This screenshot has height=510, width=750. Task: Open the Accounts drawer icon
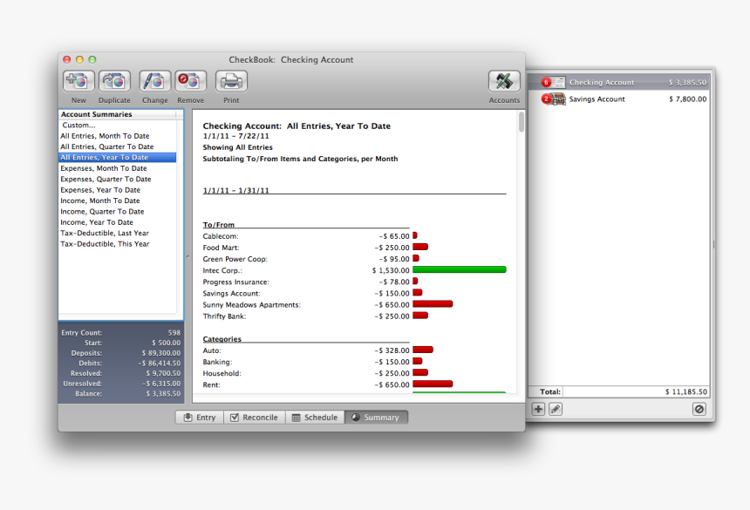click(x=504, y=82)
